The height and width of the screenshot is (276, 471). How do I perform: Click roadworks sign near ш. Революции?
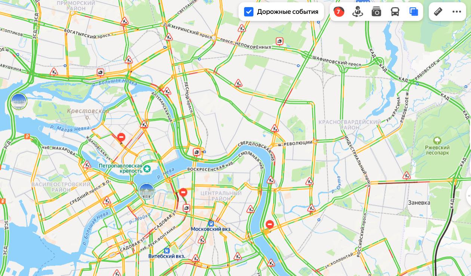tap(275, 129)
